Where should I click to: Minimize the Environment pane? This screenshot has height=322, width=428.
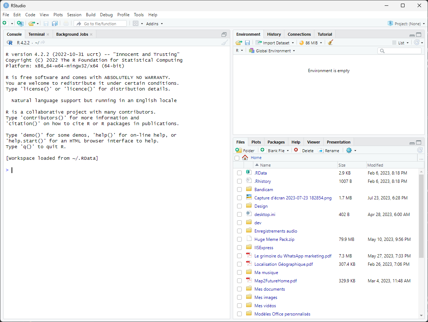pyautogui.click(x=412, y=35)
